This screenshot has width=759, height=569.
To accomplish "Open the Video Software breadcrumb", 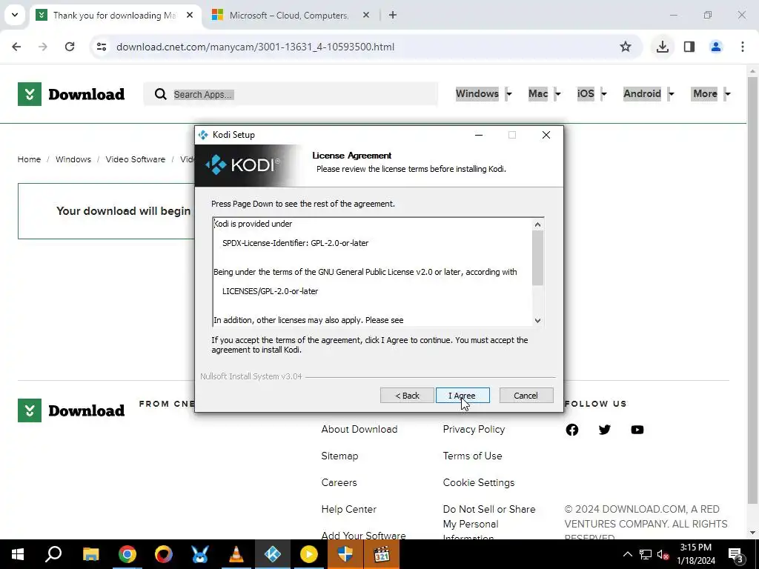I will tap(136, 159).
